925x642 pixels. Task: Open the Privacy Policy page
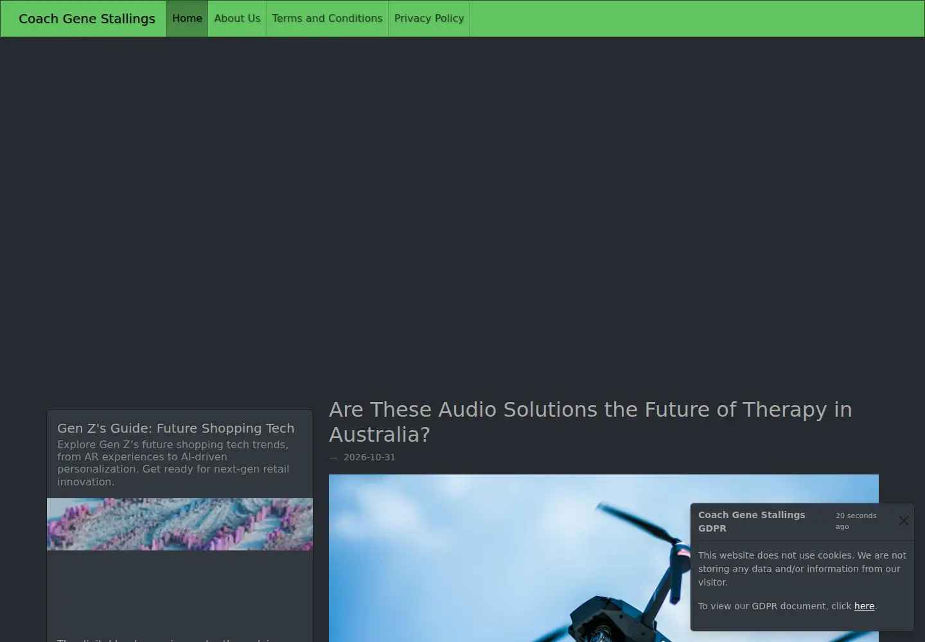(x=429, y=19)
